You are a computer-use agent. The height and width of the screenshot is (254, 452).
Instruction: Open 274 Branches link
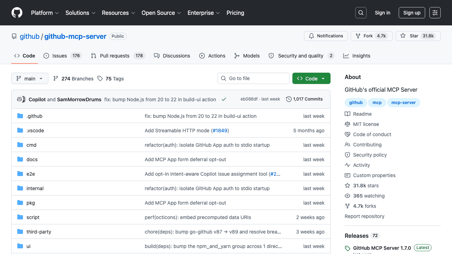click(73, 79)
